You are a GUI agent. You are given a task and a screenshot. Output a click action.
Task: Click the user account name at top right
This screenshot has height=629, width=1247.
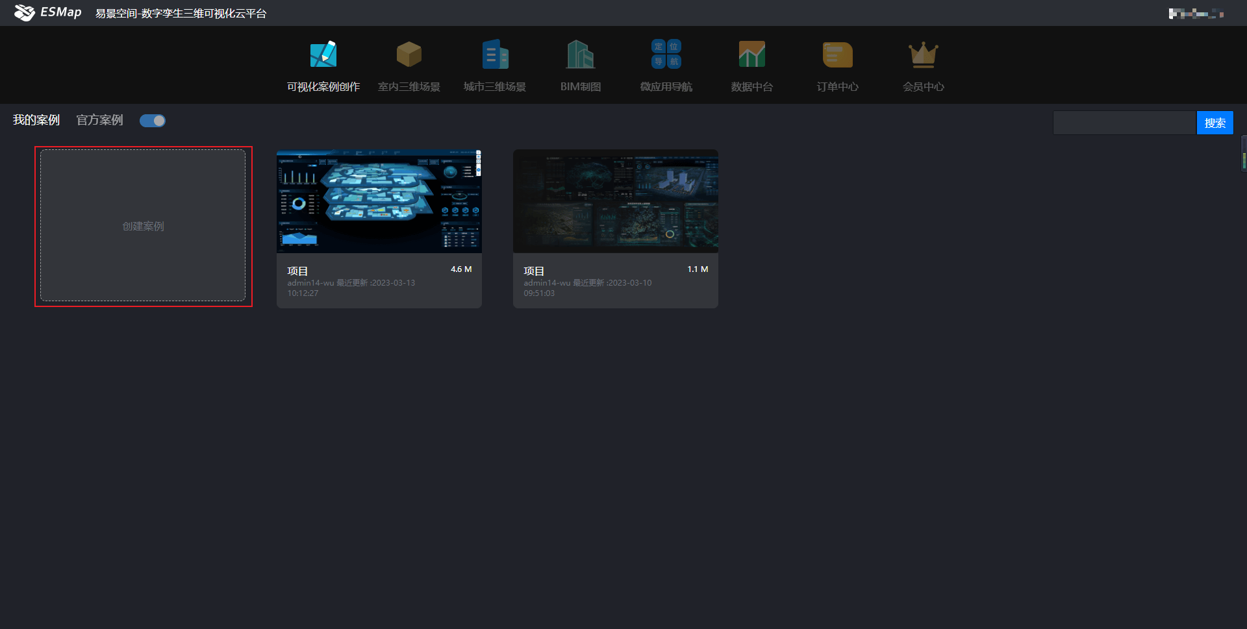click(1195, 14)
